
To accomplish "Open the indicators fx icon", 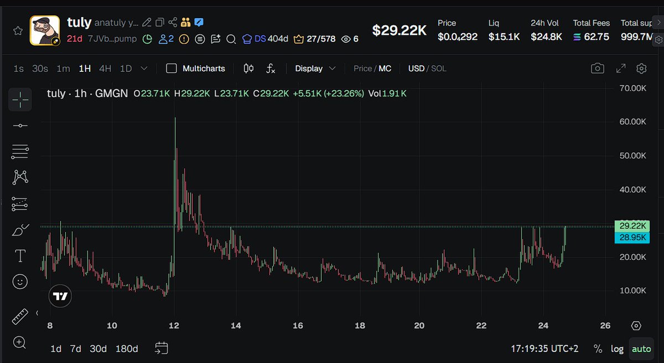I will tap(271, 69).
